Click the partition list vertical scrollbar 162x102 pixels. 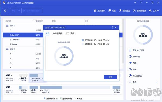click(123, 41)
